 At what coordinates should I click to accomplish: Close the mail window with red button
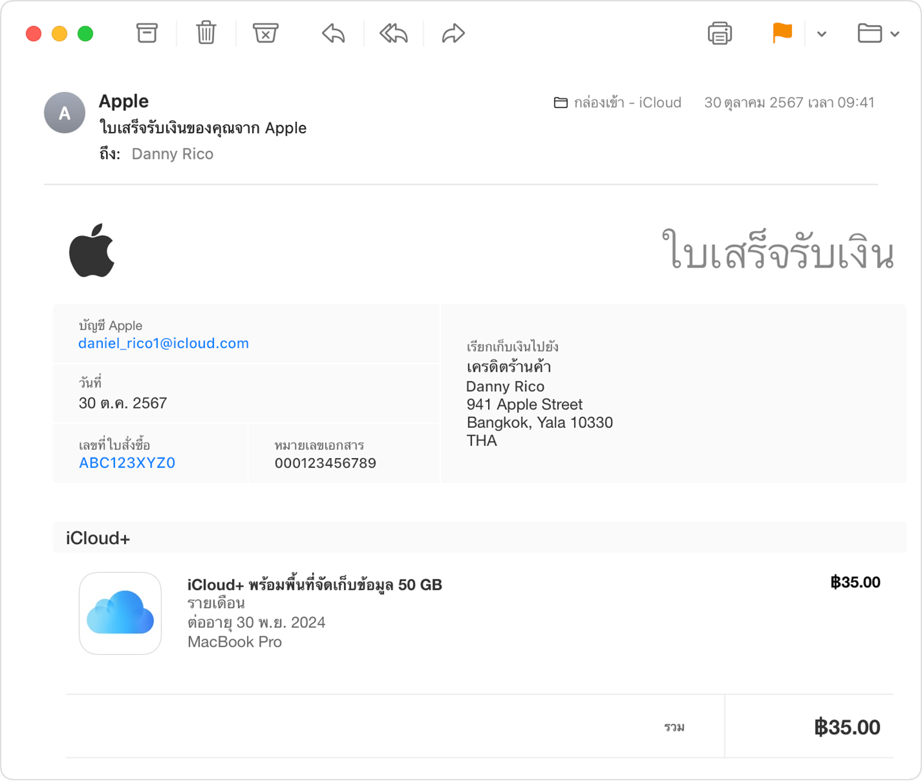[x=33, y=33]
